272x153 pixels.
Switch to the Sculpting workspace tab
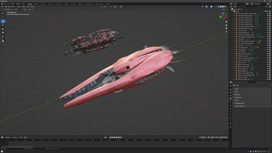pyautogui.click(x=43, y=4)
